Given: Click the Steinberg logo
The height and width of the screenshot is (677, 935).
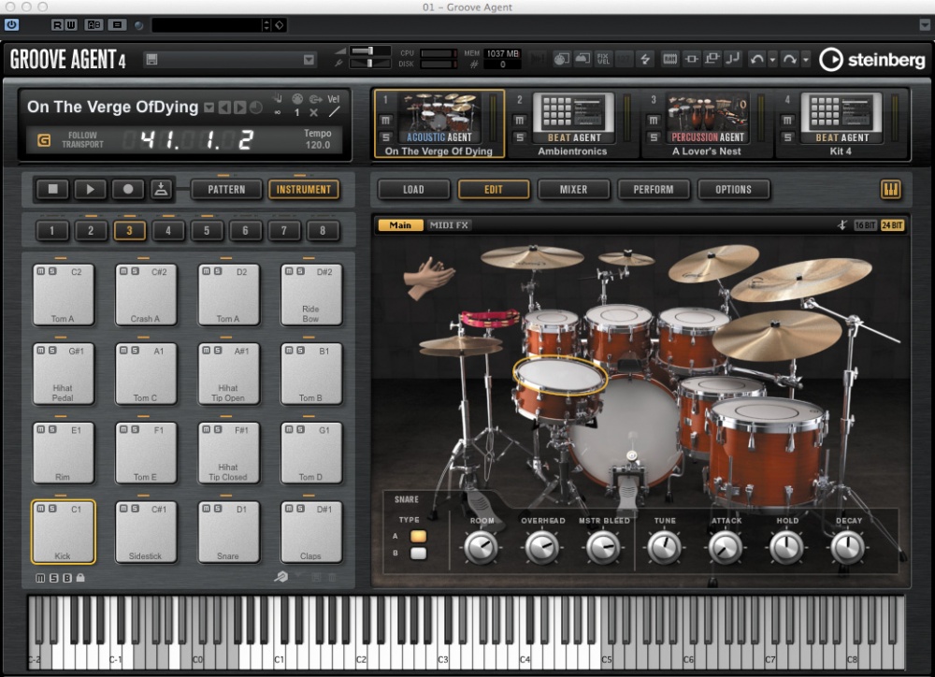Looking at the screenshot, I should tap(872, 60).
